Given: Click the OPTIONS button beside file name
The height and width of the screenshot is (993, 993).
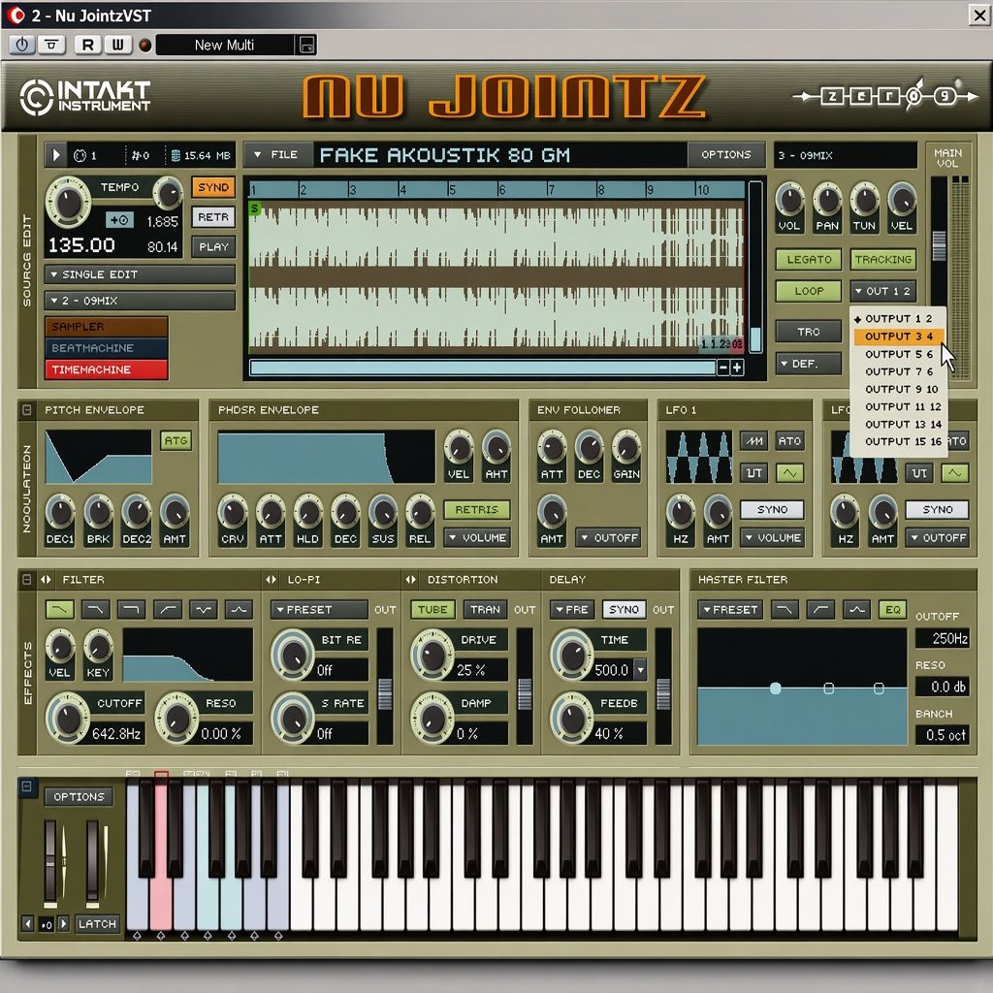Looking at the screenshot, I should [725, 154].
